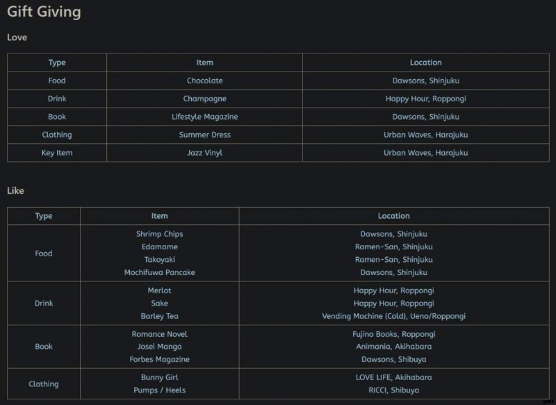Click the Animania, Akihabara location
The height and width of the screenshot is (405, 556).
pos(393,347)
